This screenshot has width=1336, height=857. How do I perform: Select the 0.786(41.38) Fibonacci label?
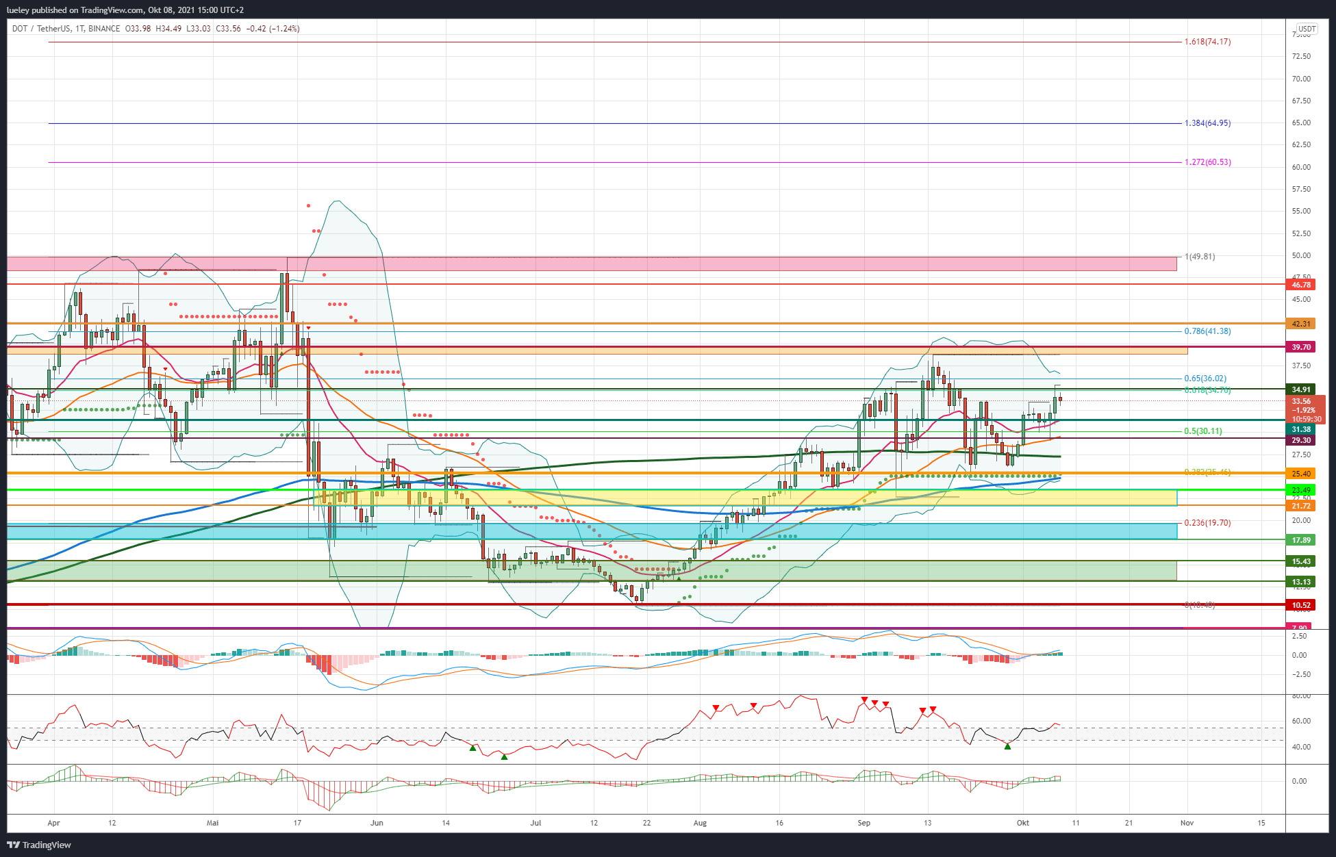(1207, 331)
